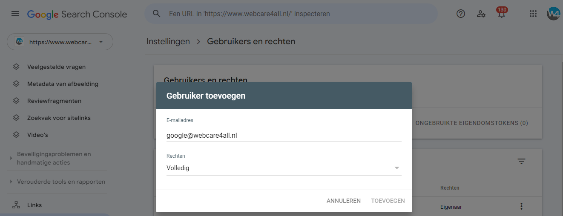The width and height of the screenshot is (563, 216).
Task: Click the Annuleren button
Action: [344, 201]
